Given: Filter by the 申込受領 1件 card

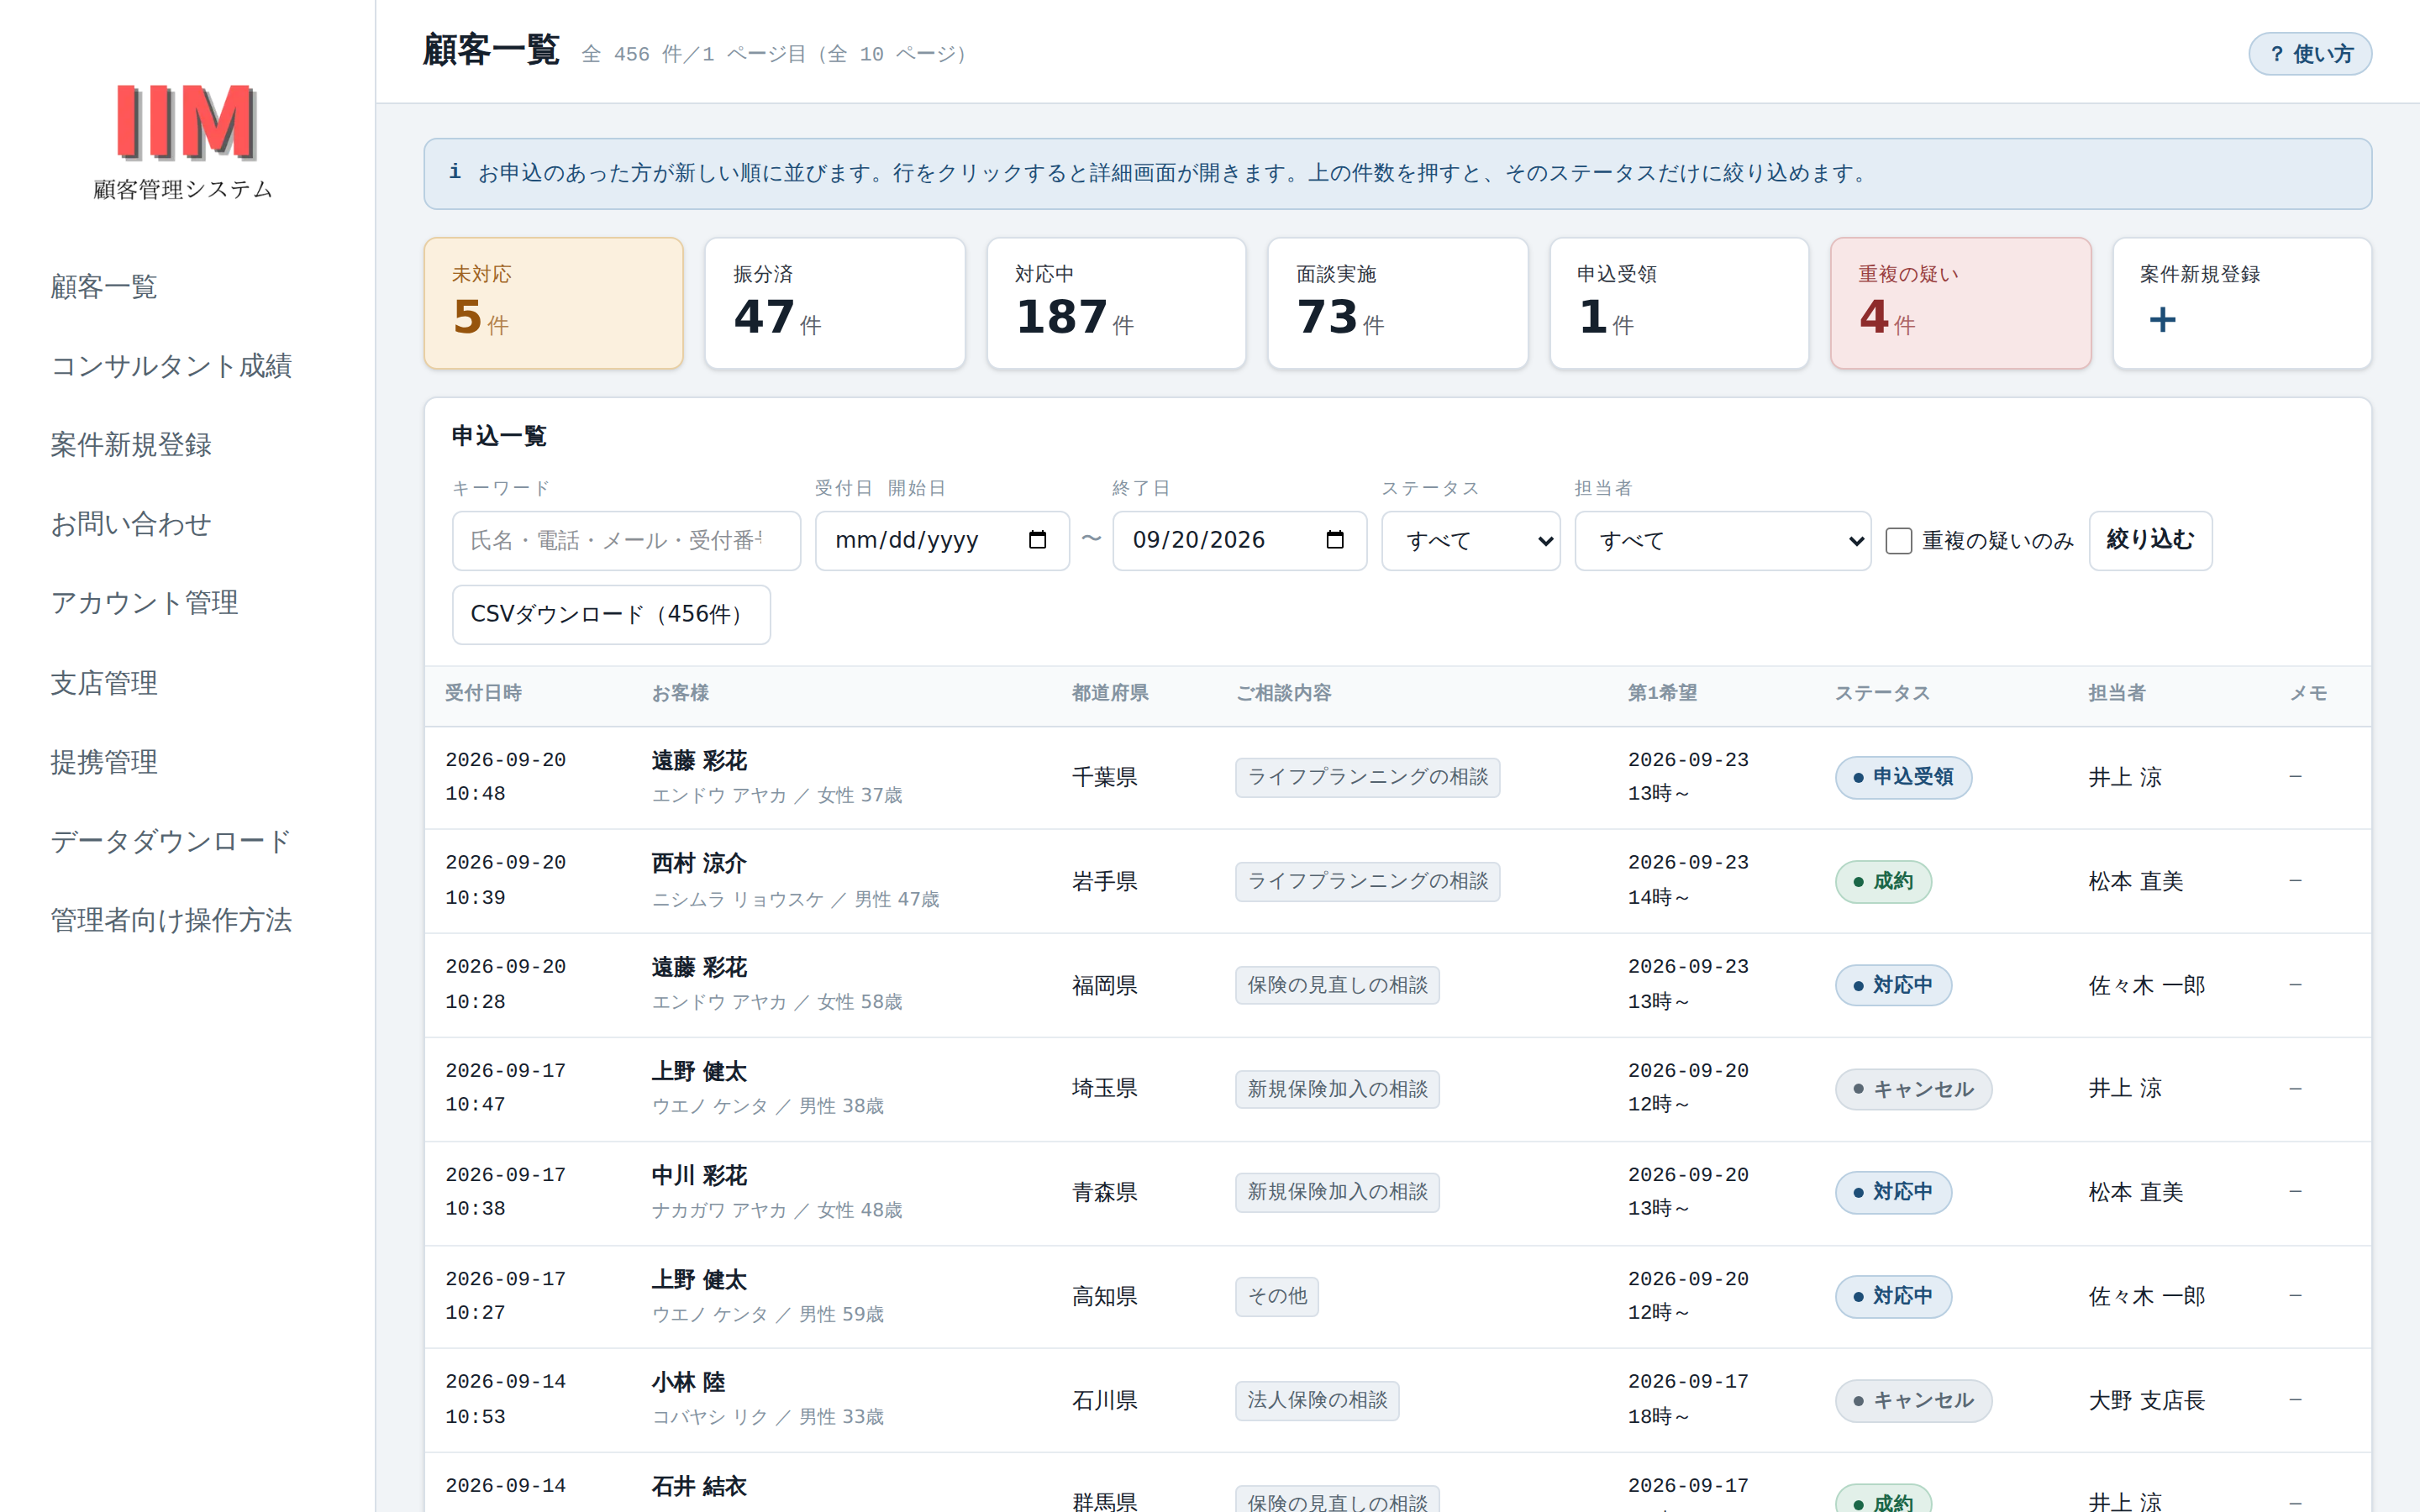Looking at the screenshot, I should [1679, 303].
